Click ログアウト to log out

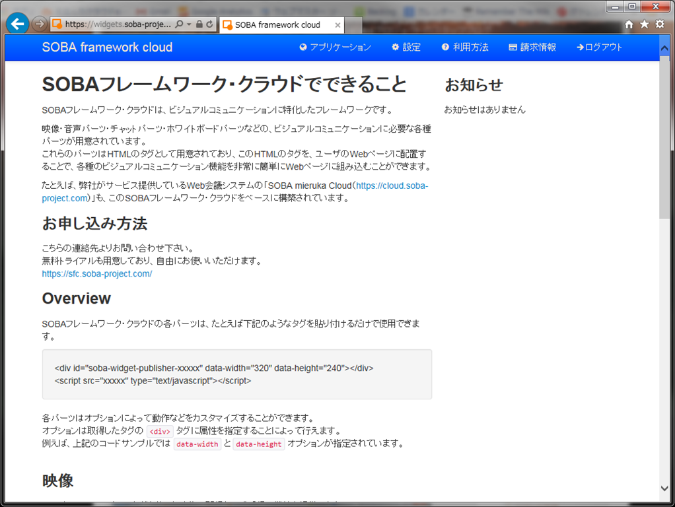coord(599,48)
